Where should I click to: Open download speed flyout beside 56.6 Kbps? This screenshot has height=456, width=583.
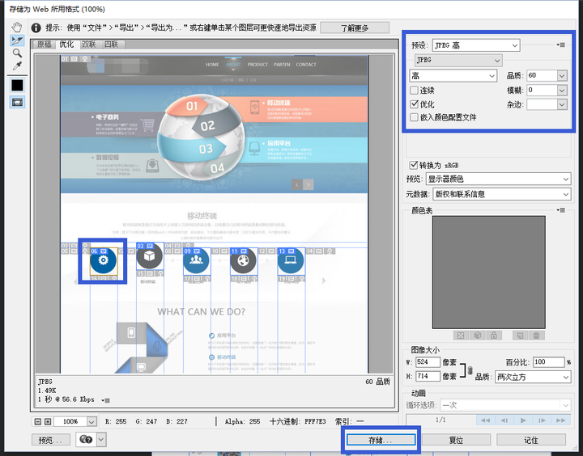coord(105,400)
